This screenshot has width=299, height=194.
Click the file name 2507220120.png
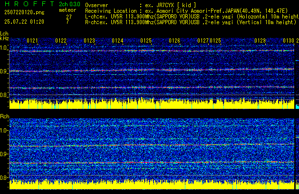point(24,12)
